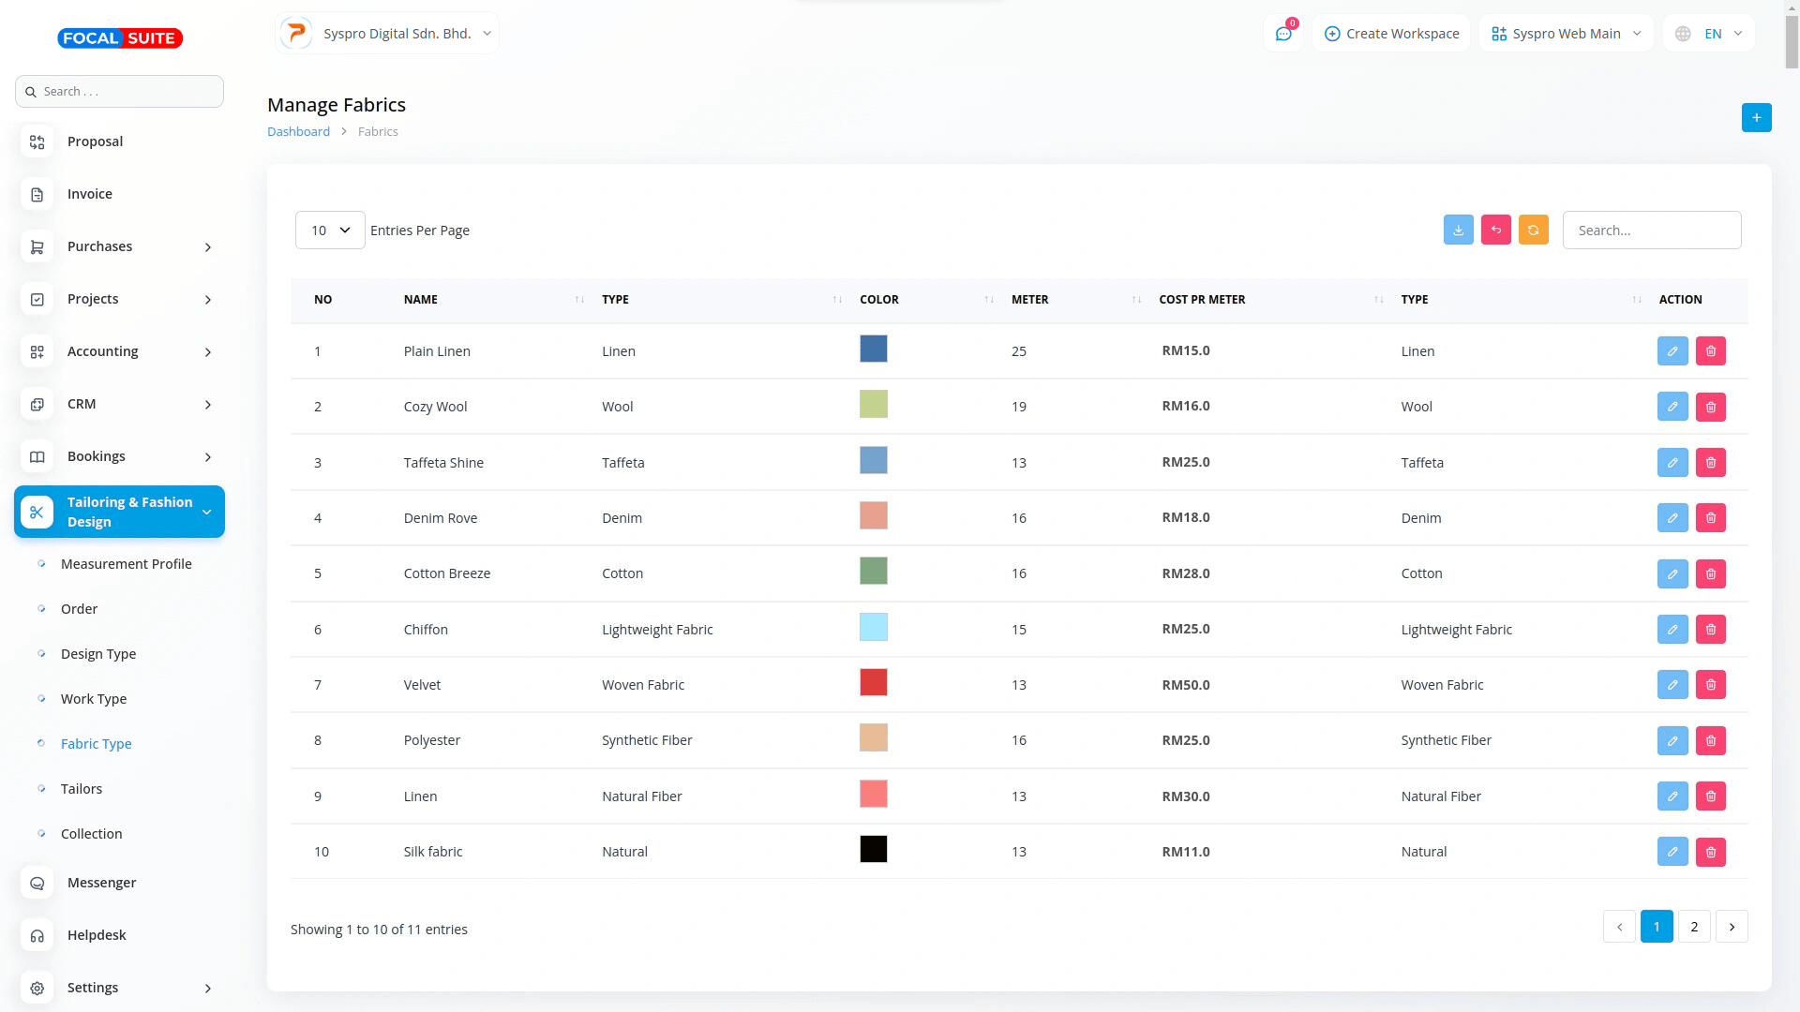
Task: Click the orange refresh icon
Action: pyautogui.click(x=1533, y=230)
